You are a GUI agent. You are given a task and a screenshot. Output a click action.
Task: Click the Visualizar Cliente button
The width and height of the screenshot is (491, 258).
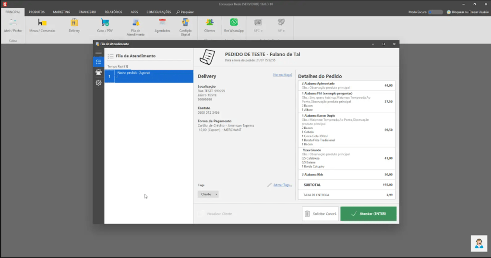[215, 213]
